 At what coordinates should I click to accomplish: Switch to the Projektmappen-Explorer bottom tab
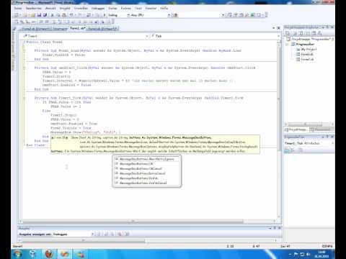[296, 129]
